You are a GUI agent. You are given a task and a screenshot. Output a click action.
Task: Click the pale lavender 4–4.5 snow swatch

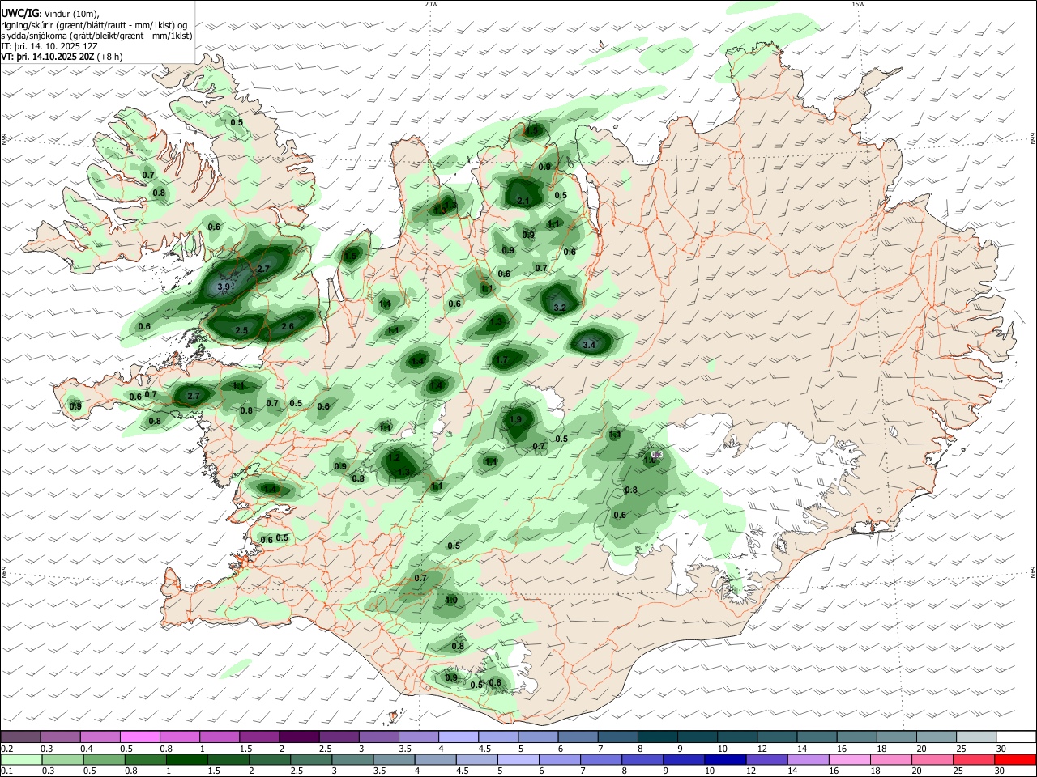coord(457,737)
